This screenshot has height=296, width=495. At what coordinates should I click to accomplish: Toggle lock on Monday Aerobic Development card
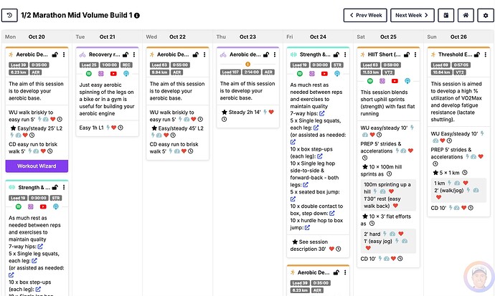click(55, 54)
